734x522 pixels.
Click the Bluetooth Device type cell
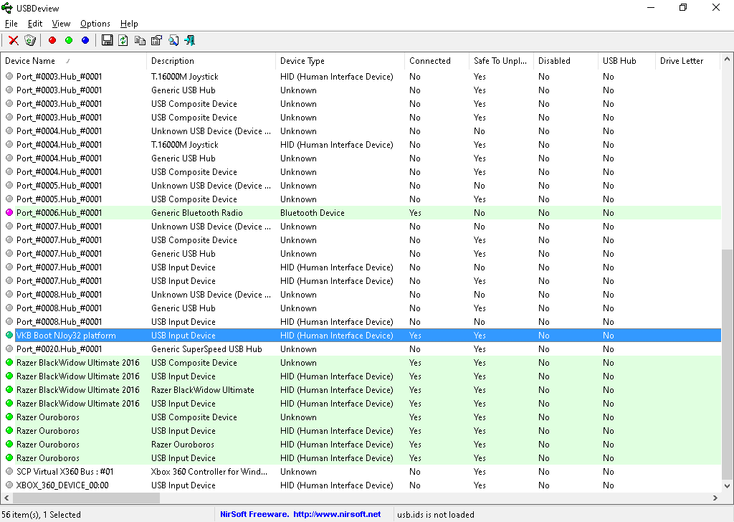point(313,212)
